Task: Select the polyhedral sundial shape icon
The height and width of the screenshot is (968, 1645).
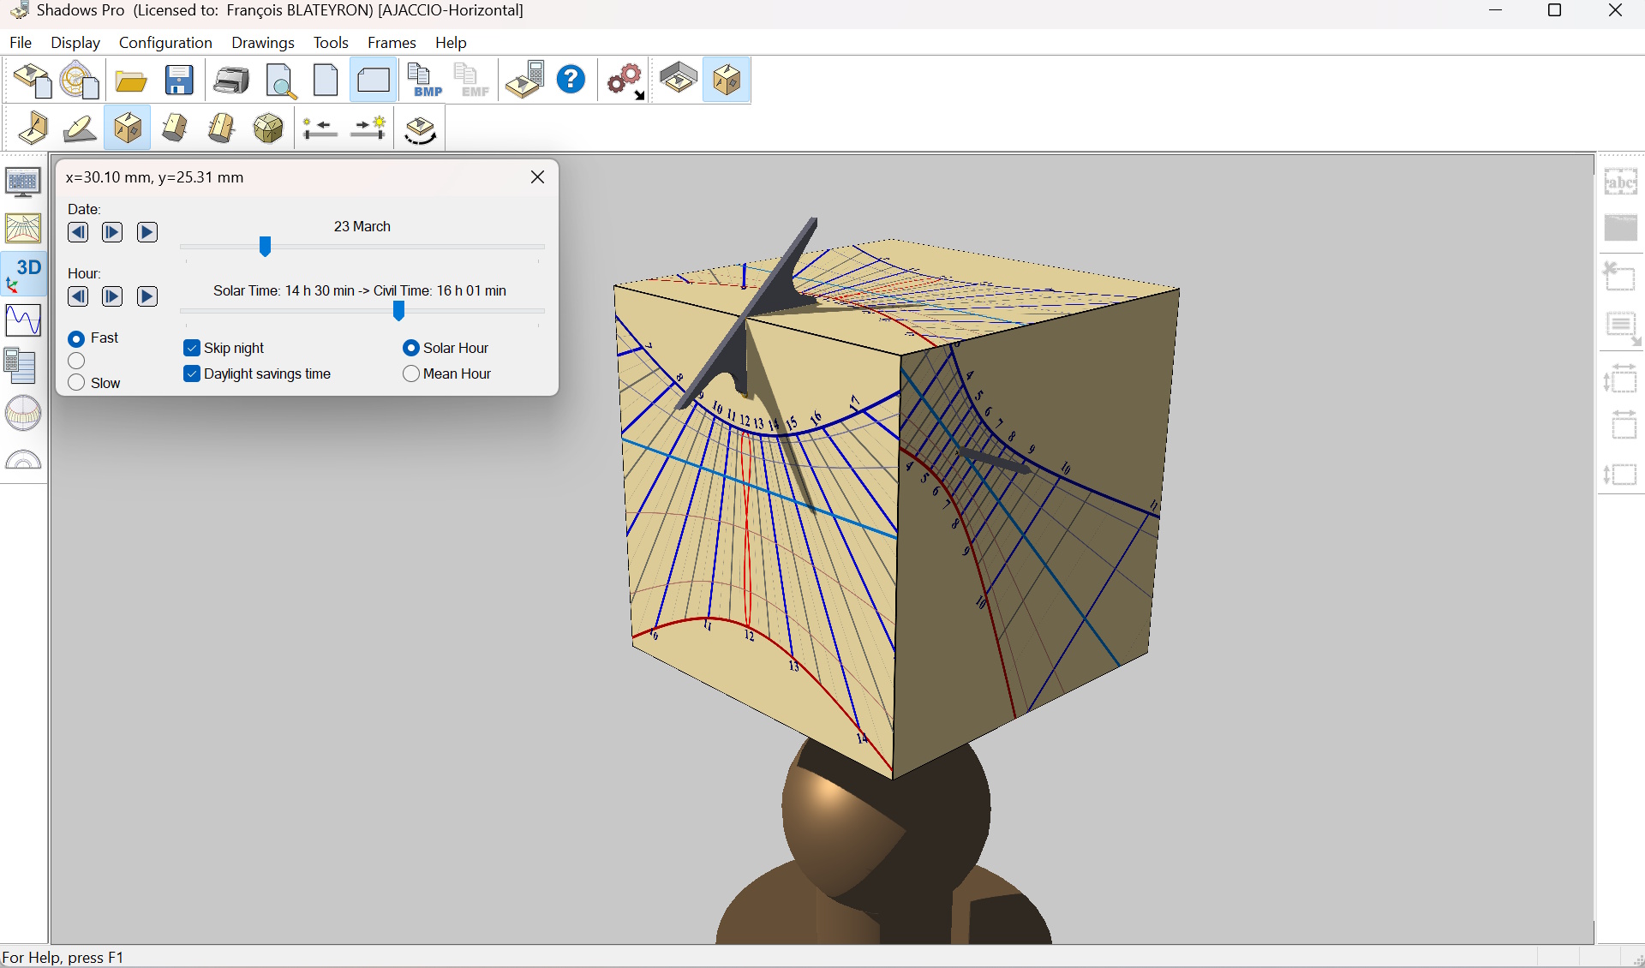Action: (x=268, y=128)
